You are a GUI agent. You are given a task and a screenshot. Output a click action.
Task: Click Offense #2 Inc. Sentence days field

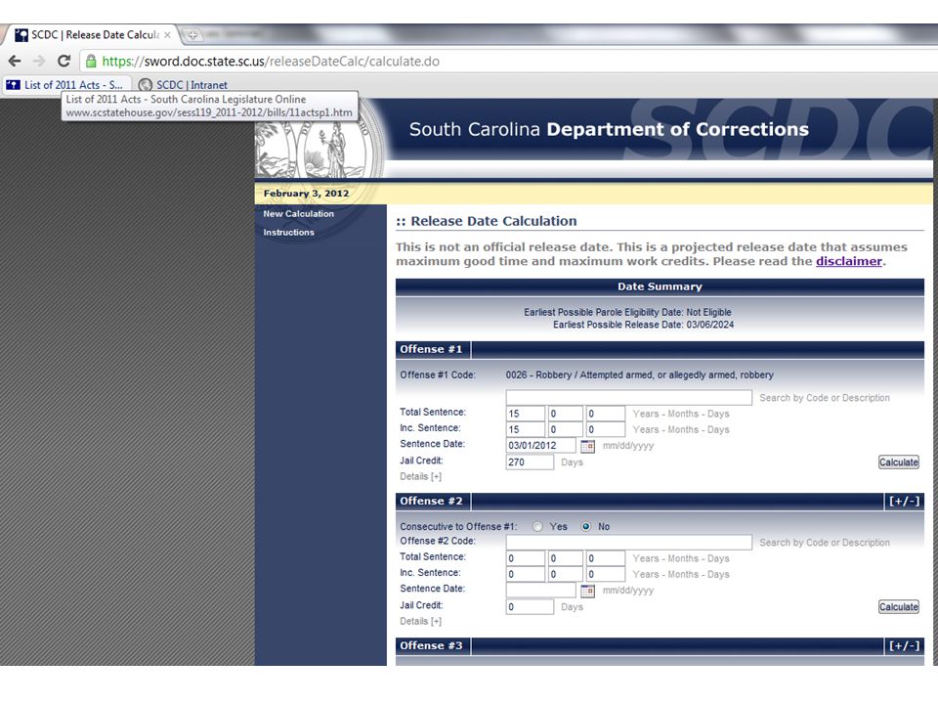[606, 575]
